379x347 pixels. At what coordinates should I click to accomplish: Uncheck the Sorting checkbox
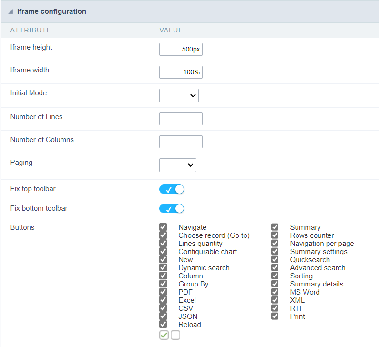(275, 276)
